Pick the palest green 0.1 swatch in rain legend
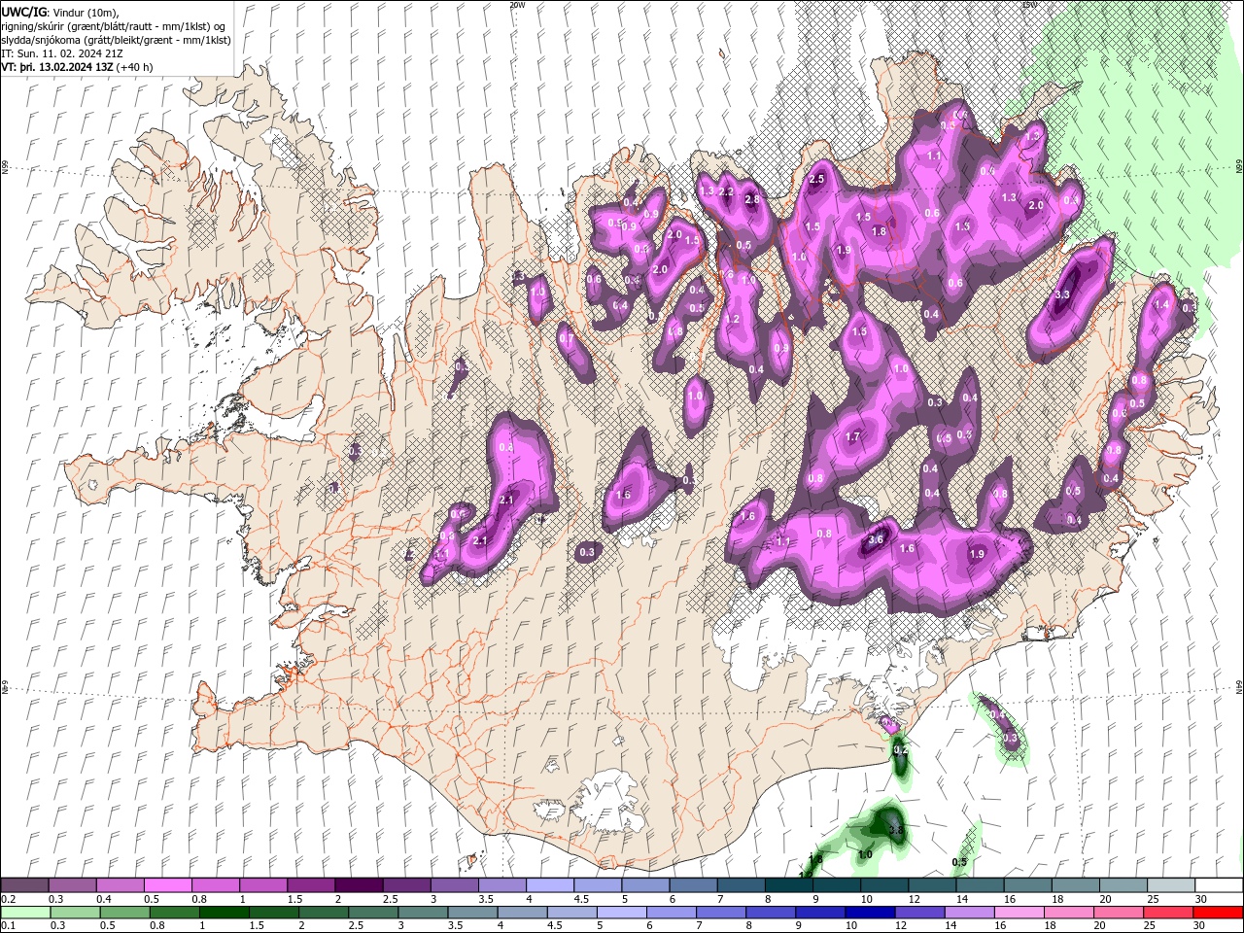This screenshot has width=1244, height=933. 26,913
